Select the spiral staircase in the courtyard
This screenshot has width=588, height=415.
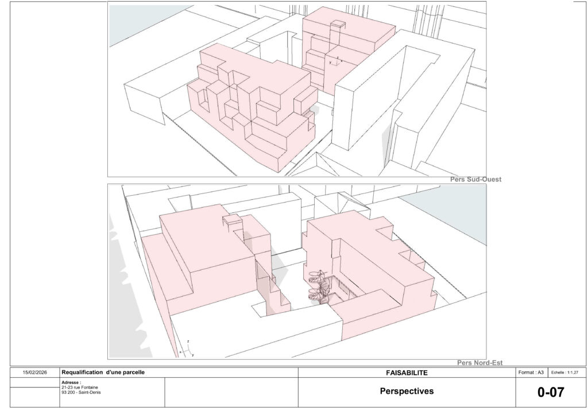click(x=318, y=286)
